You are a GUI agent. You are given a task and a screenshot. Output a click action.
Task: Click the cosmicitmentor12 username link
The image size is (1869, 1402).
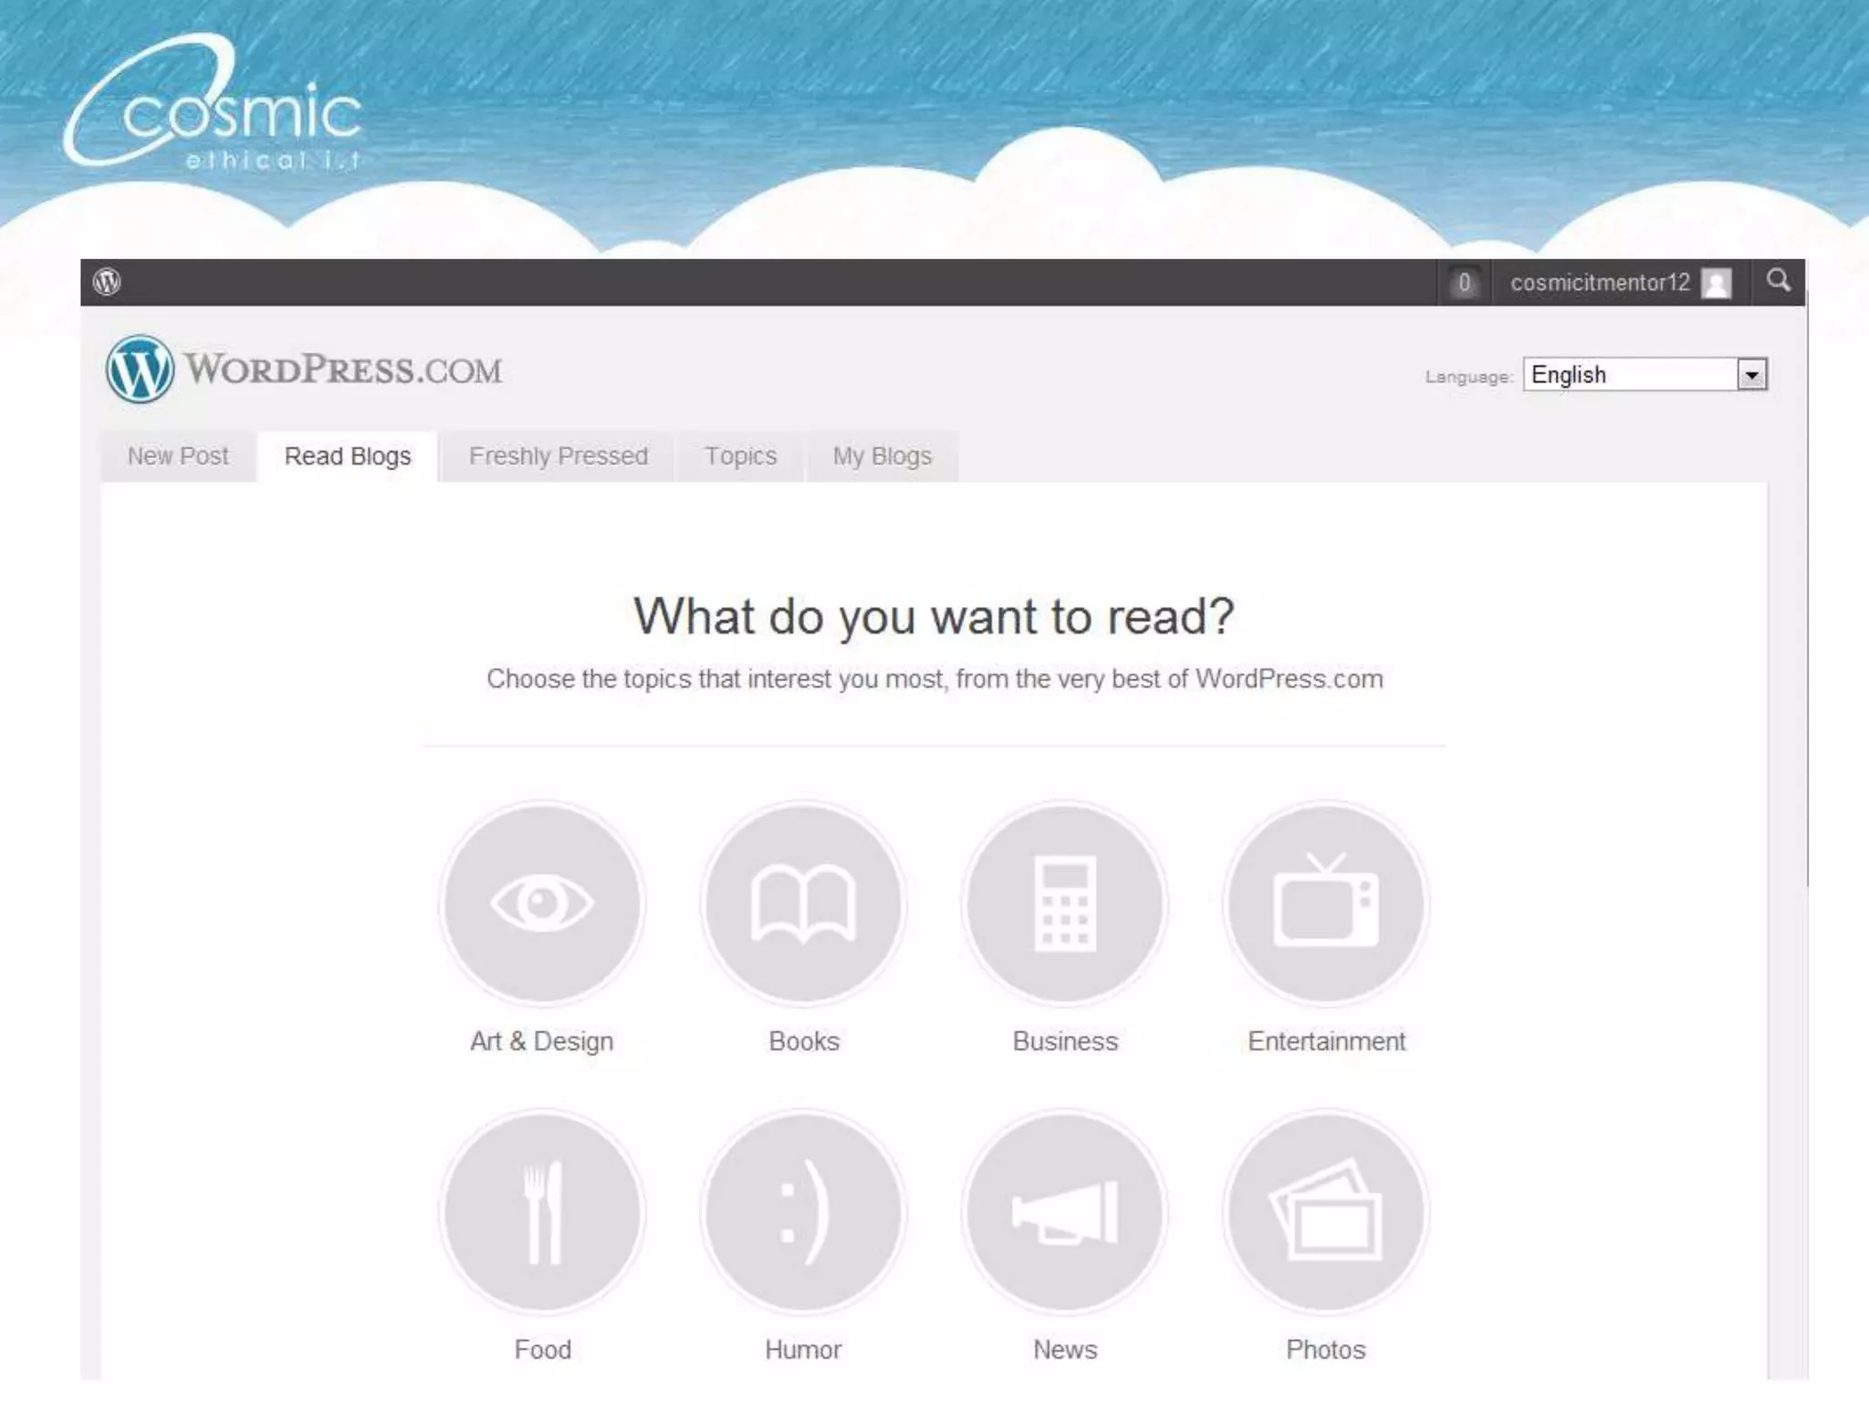click(x=1600, y=283)
